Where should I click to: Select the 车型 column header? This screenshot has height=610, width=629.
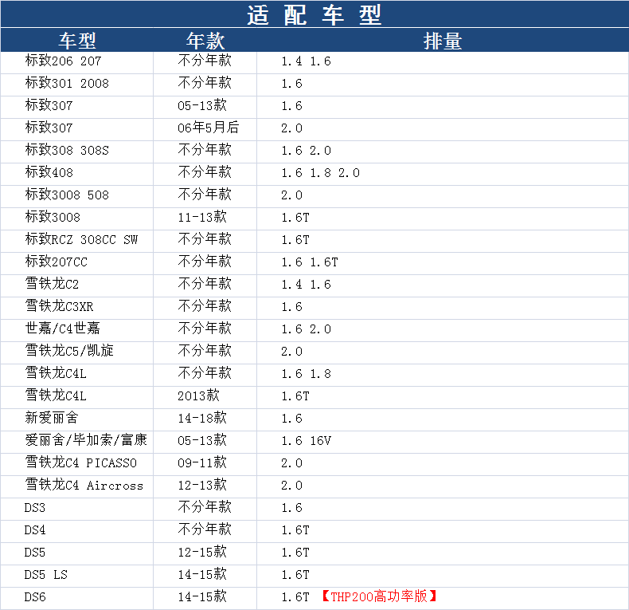pos(77,41)
